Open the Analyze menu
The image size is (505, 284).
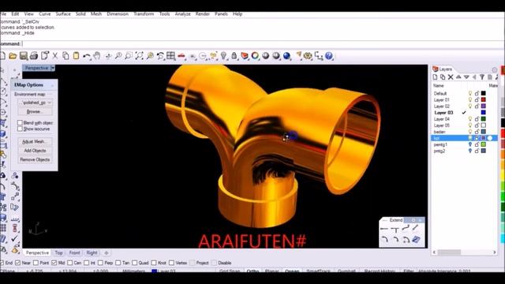pos(182,14)
